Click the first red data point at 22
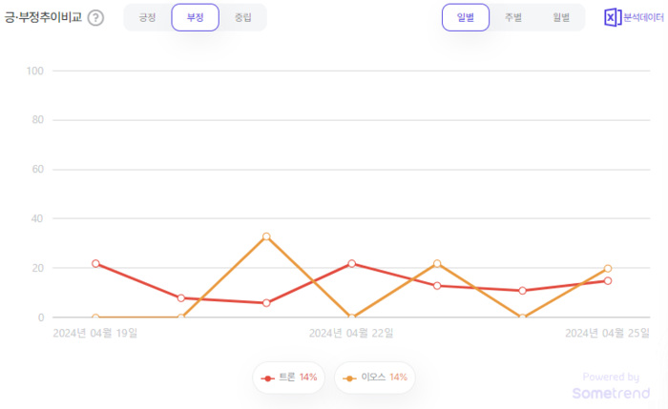Viewport: 668px width, 409px height. click(x=95, y=263)
